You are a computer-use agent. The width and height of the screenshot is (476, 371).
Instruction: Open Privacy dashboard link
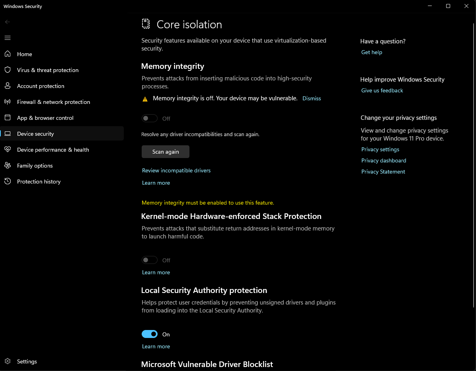[x=383, y=160]
